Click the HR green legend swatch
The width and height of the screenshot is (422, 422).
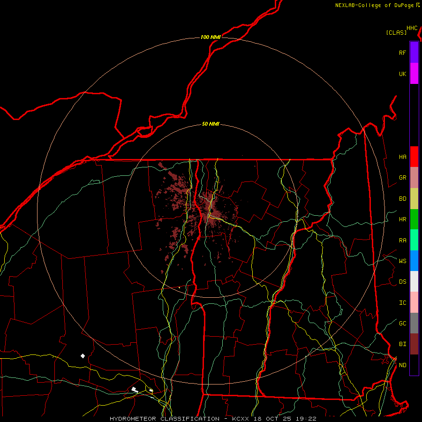click(x=414, y=219)
